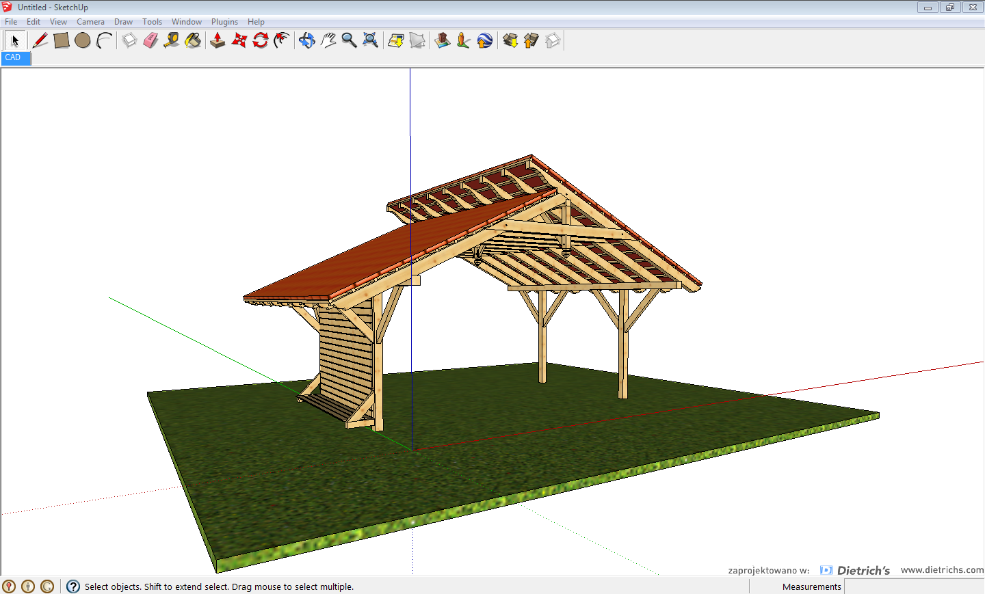Click the Make Component icon
This screenshot has width=985, height=594.
point(129,40)
